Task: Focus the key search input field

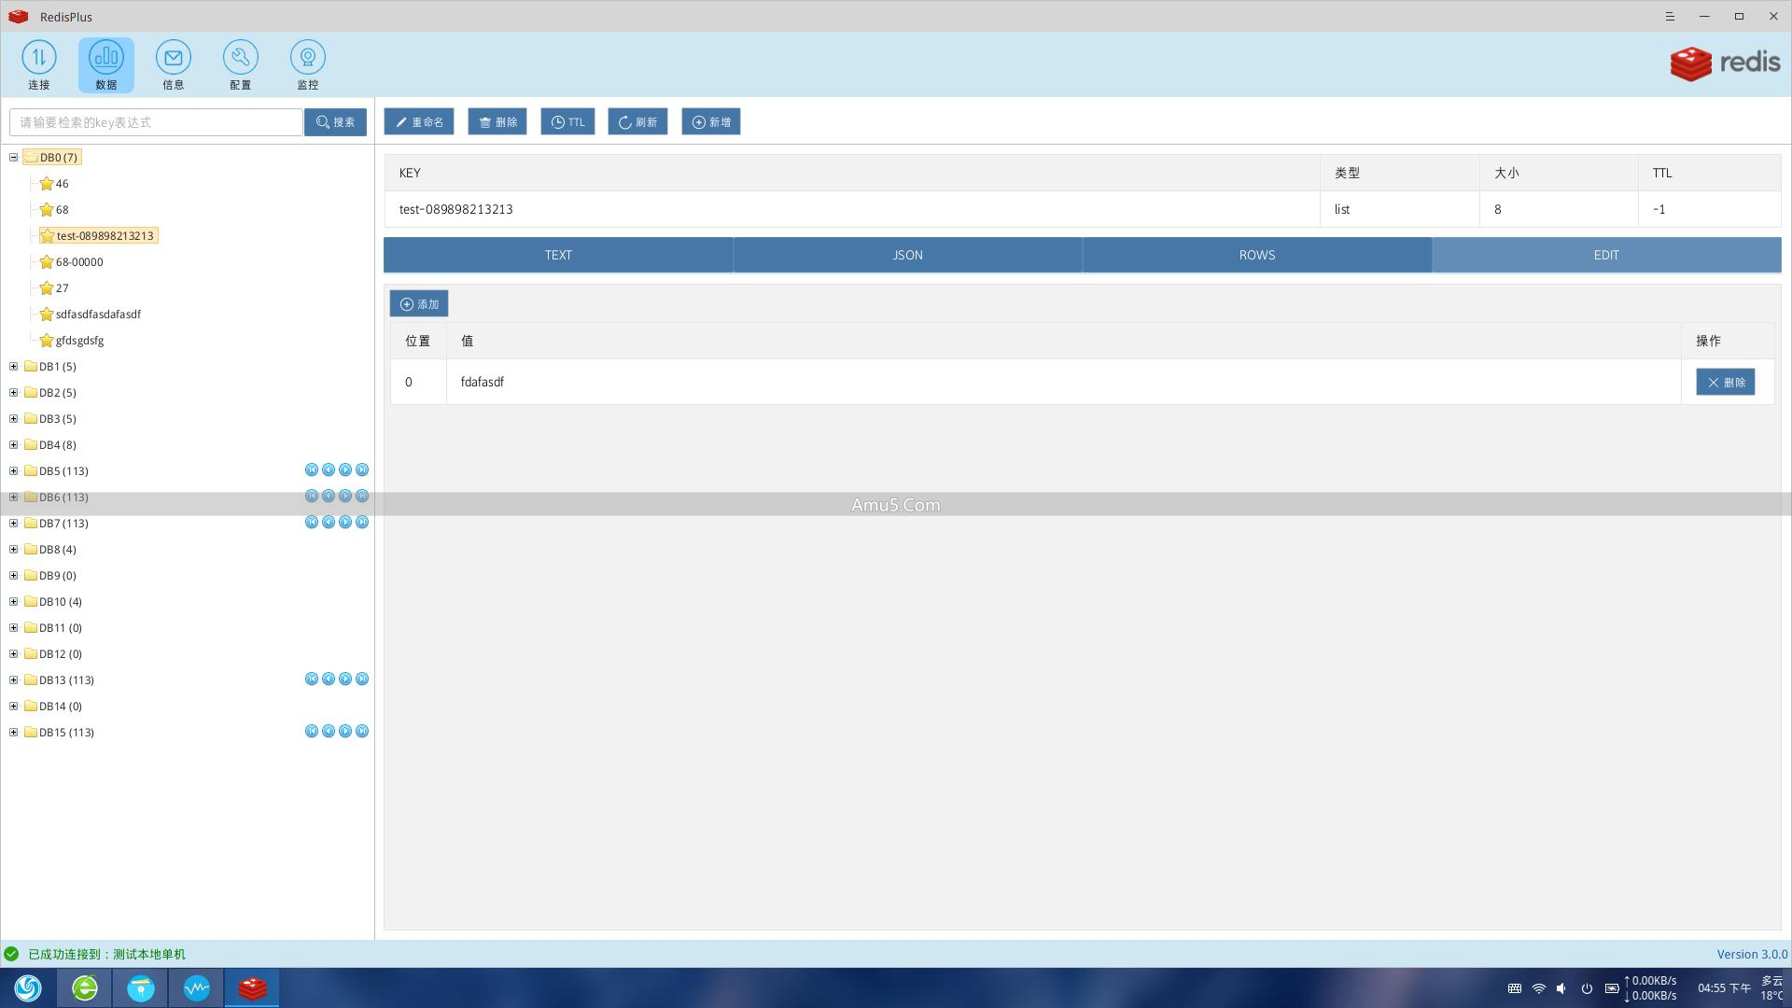Action: 156,122
